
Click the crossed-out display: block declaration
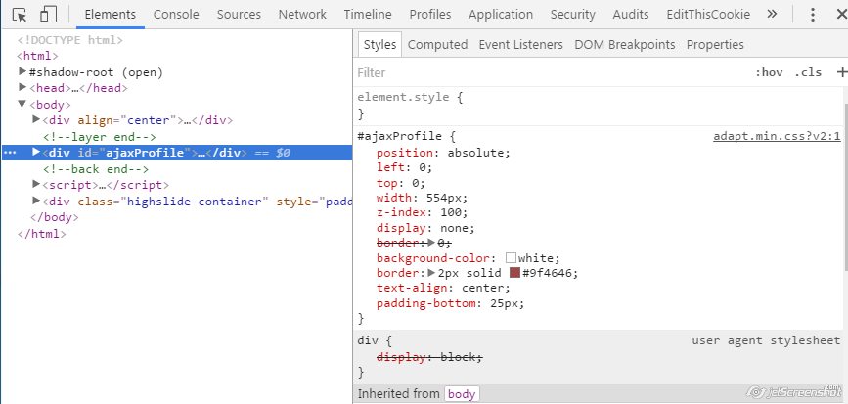pyautogui.click(x=429, y=357)
